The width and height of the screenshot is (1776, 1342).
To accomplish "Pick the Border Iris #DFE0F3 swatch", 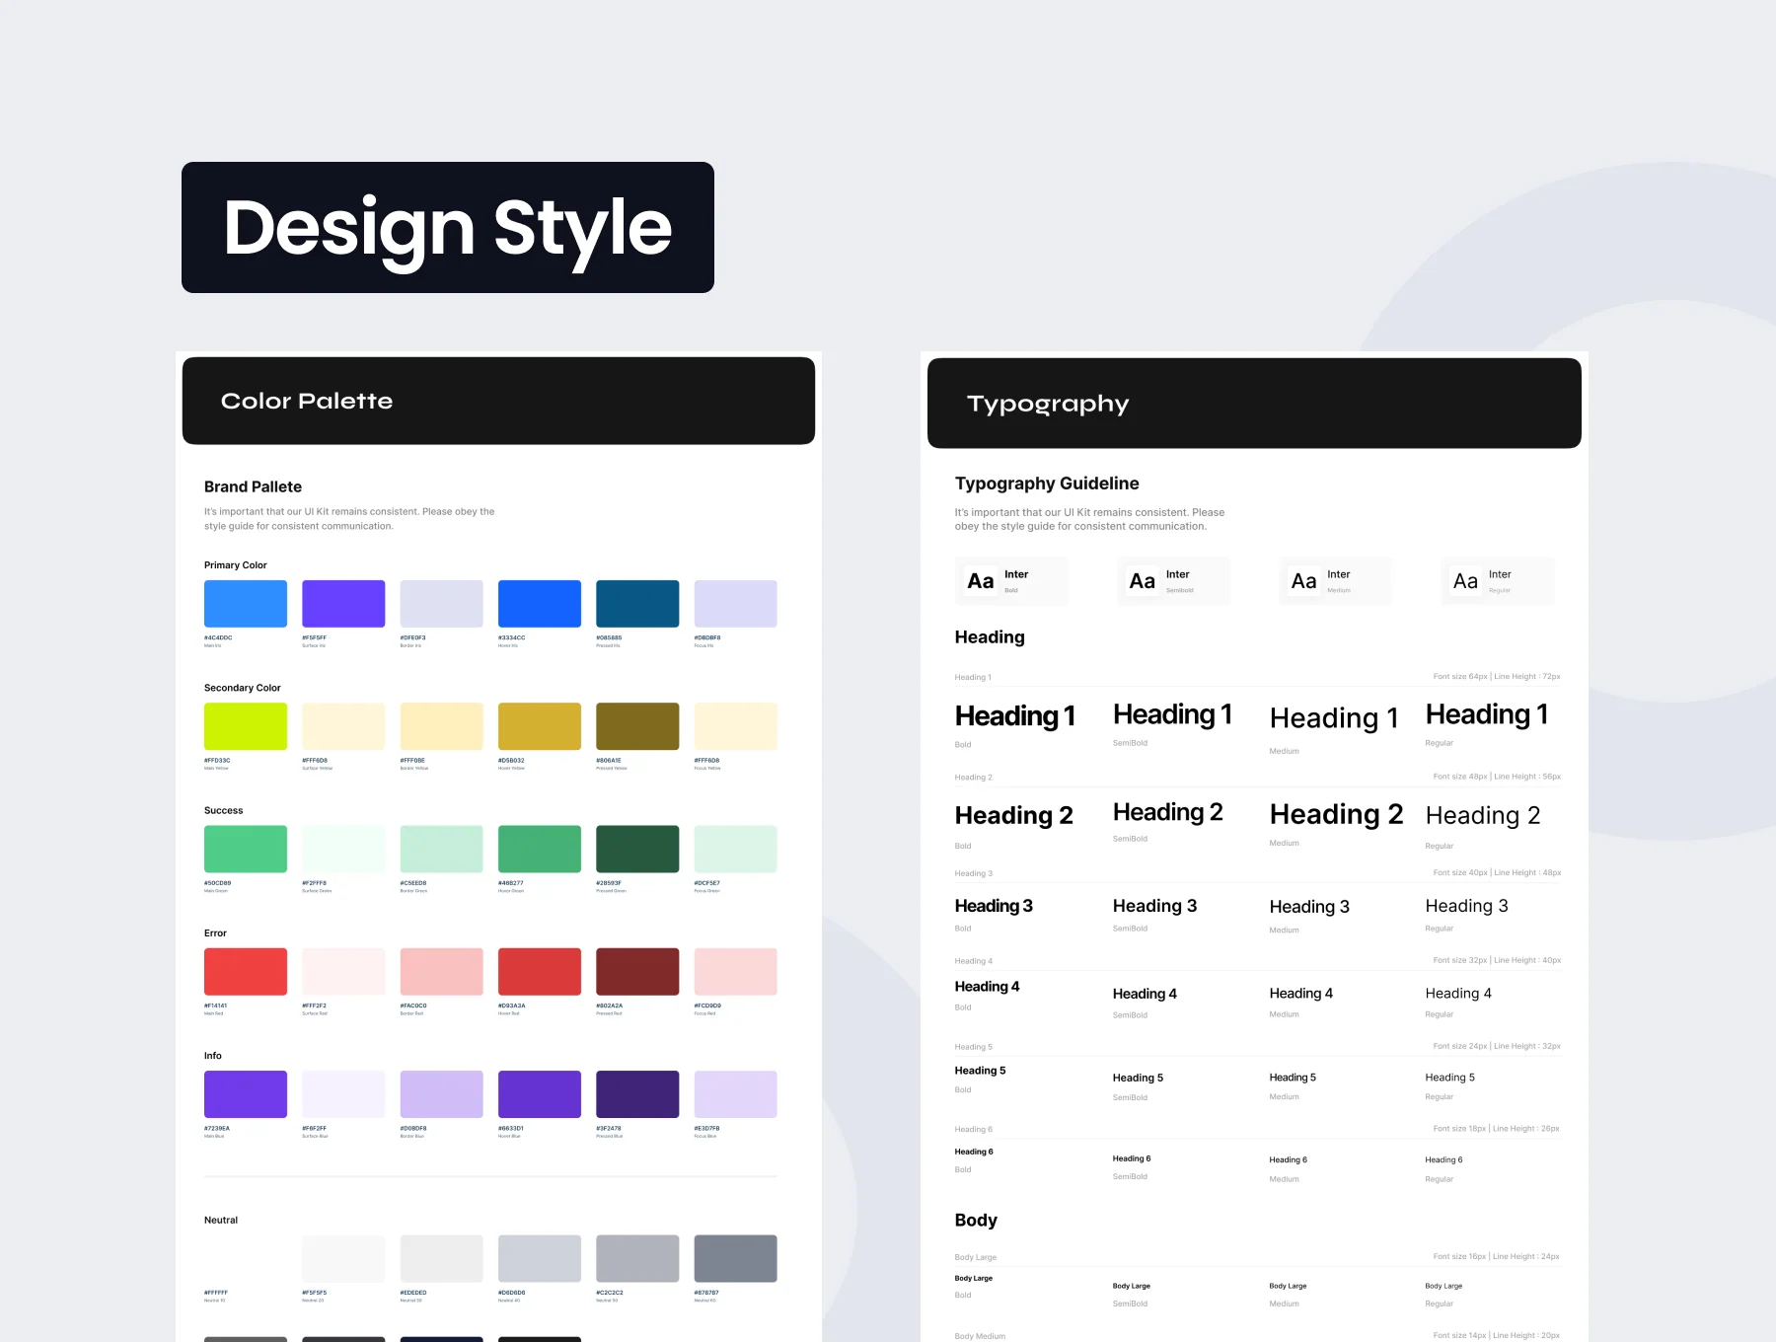I will [441, 604].
